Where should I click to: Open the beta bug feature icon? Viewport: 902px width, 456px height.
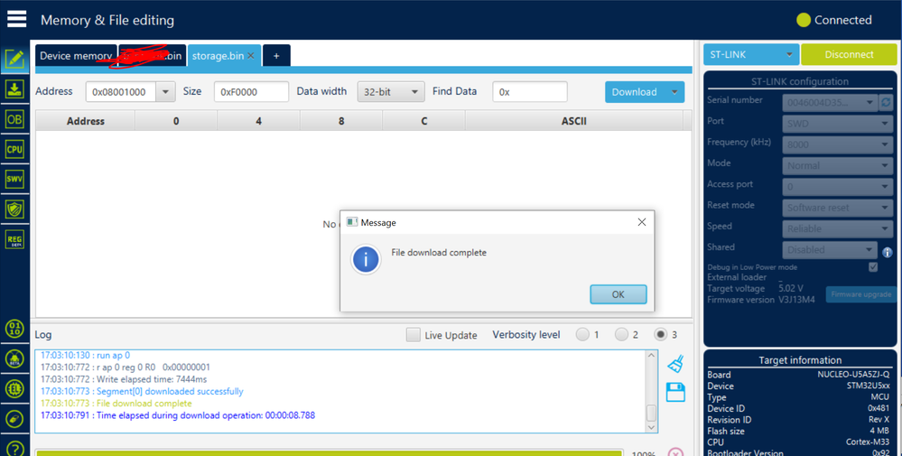(x=14, y=358)
